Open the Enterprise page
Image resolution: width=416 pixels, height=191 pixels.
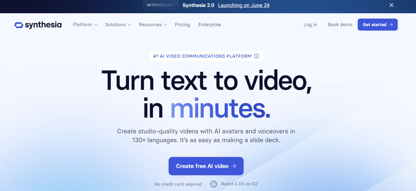click(210, 25)
